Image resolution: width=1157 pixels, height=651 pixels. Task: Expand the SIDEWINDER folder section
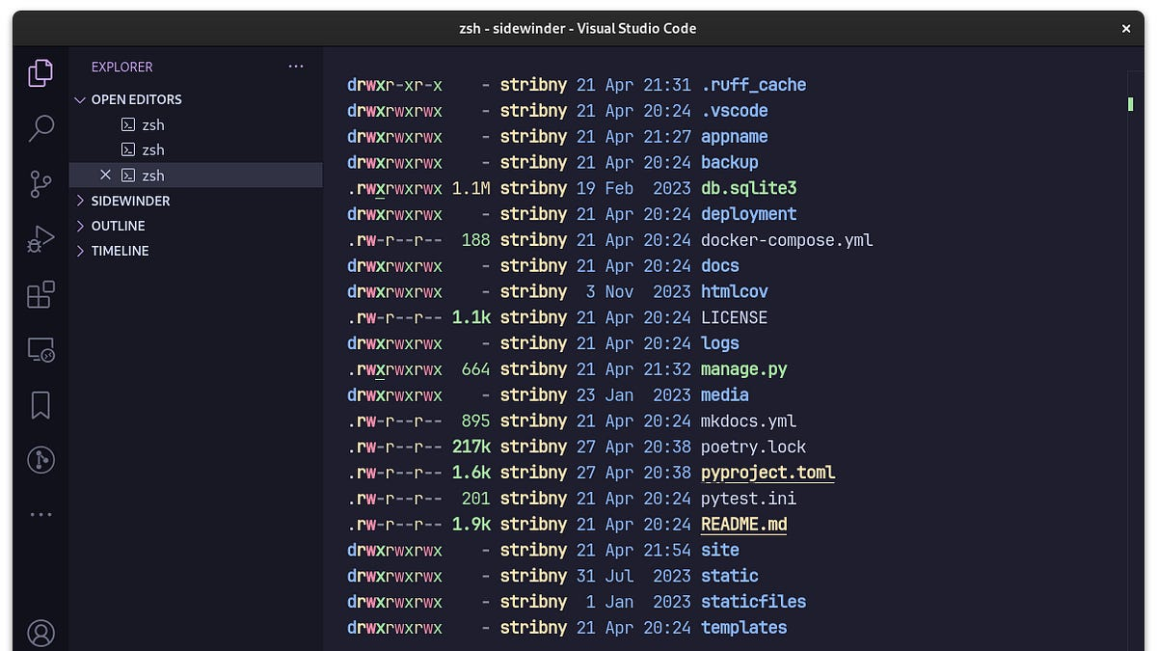[196, 201]
